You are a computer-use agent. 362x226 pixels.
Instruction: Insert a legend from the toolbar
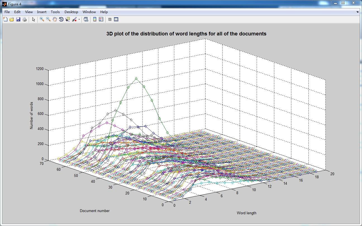tap(101, 19)
